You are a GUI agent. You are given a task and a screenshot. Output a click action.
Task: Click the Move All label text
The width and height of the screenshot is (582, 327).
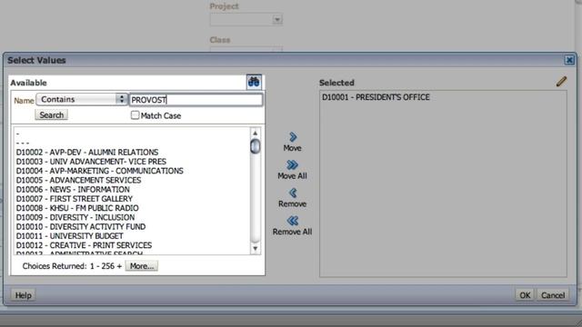pos(293,175)
